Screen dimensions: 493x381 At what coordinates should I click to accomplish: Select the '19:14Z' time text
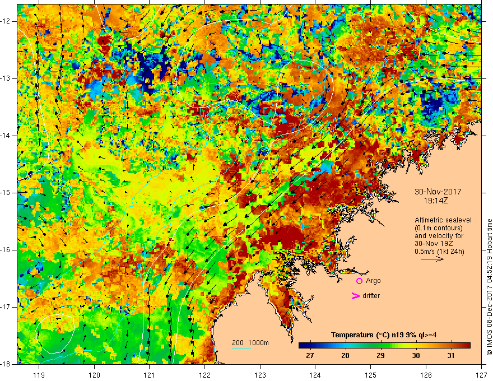click(436, 200)
